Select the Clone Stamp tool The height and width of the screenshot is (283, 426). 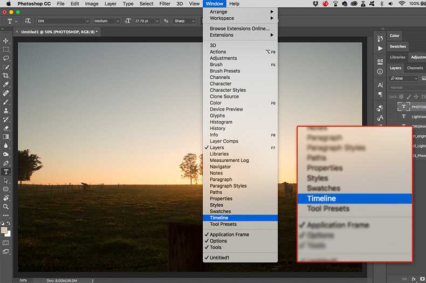click(x=6, y=111)
